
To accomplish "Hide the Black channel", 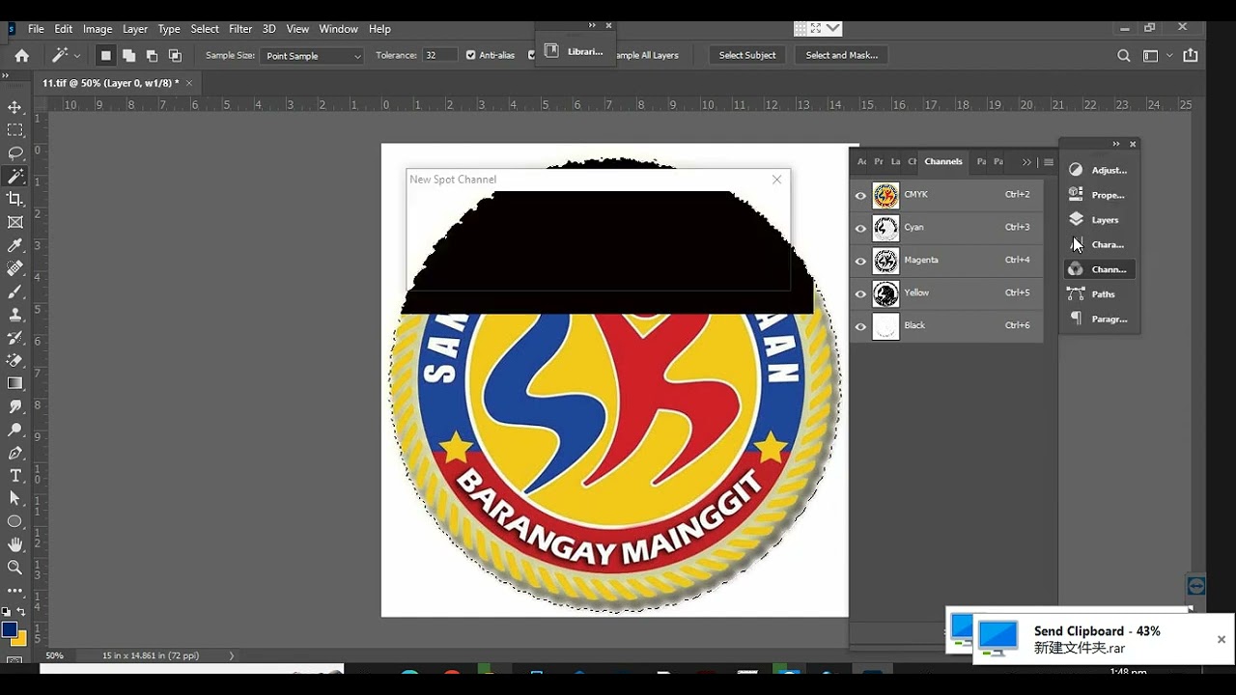I will (x=860, y=326).
